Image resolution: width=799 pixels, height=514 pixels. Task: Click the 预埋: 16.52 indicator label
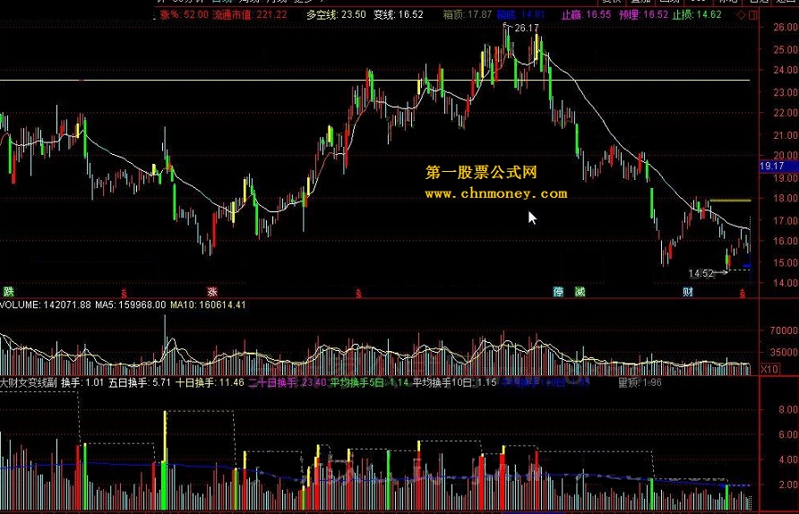click(643, 14)
